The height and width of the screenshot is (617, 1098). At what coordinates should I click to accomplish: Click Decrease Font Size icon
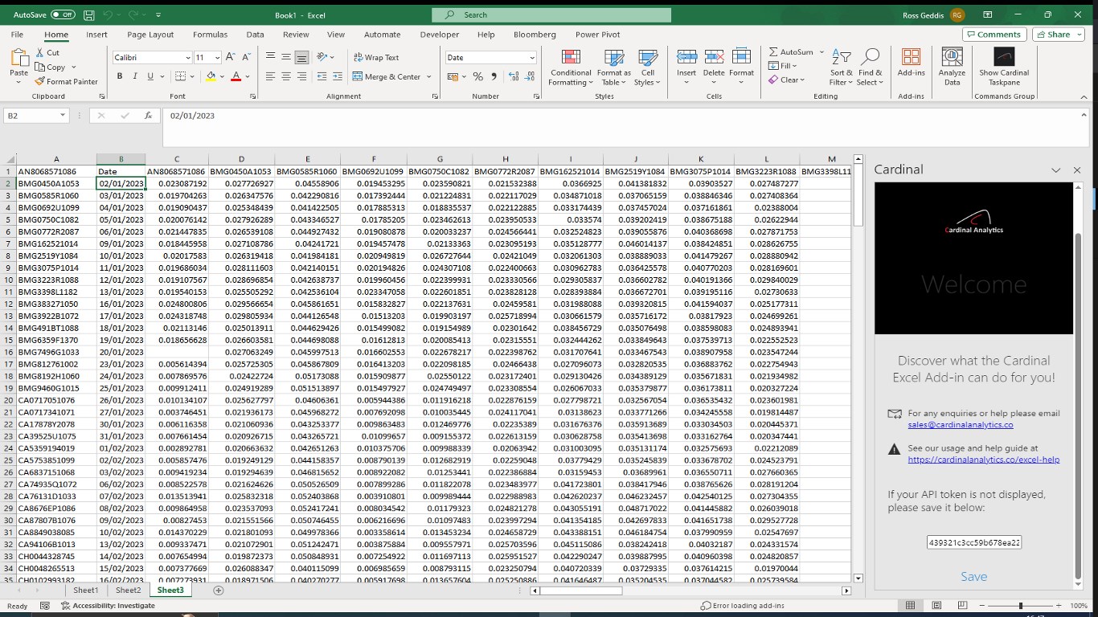click(247, 57)
